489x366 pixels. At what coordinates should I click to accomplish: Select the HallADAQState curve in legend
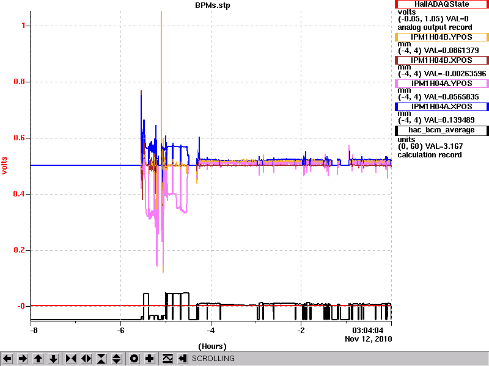click(x=441, y=4)
